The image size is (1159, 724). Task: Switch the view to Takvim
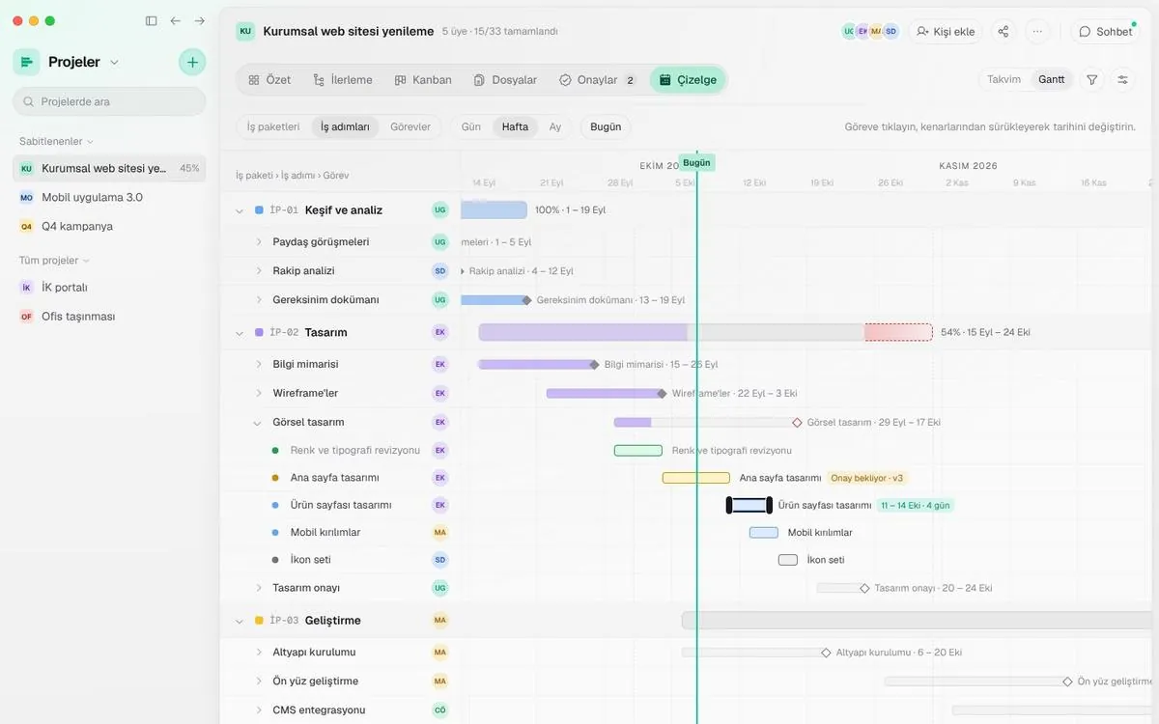pos(1004,79)
